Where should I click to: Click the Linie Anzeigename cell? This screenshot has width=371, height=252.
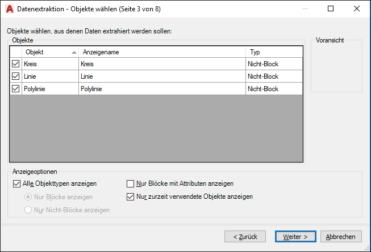(162, 76)
